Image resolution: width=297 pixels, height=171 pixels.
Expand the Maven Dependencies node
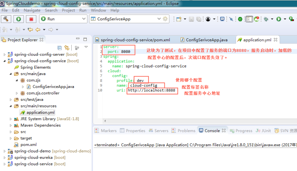[x=11, y=126]
